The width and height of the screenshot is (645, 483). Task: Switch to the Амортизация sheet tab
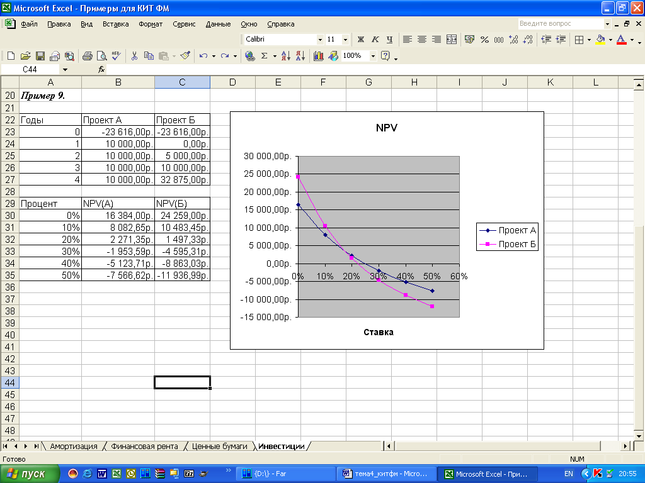[74, 446]
